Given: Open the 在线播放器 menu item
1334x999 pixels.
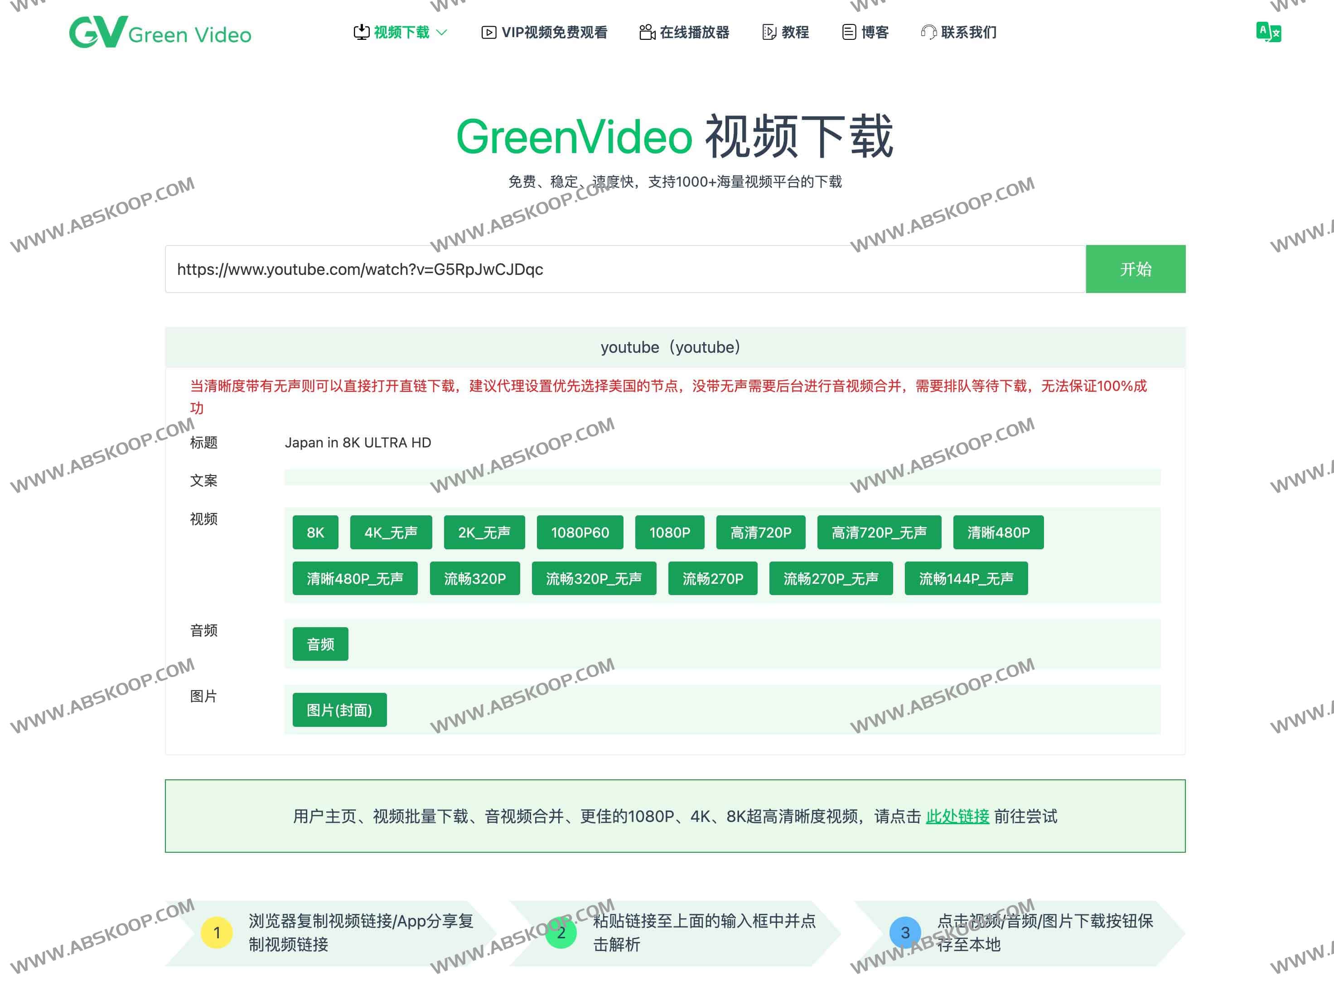Looking at the screenshot, I should click(694, 33).
